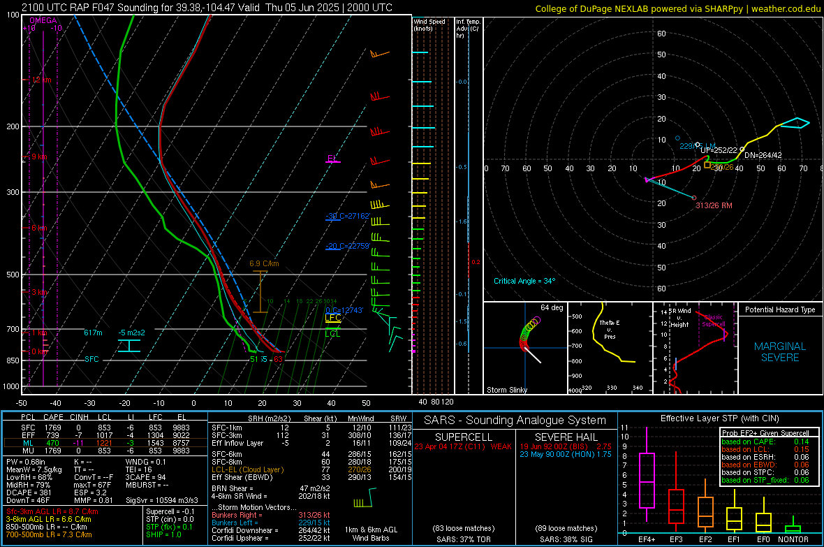Image resolution: width=824 pixels, height=547 pixels.
Task: Click the Critical Angle = 34° readout
Action: tap(524, 281)
